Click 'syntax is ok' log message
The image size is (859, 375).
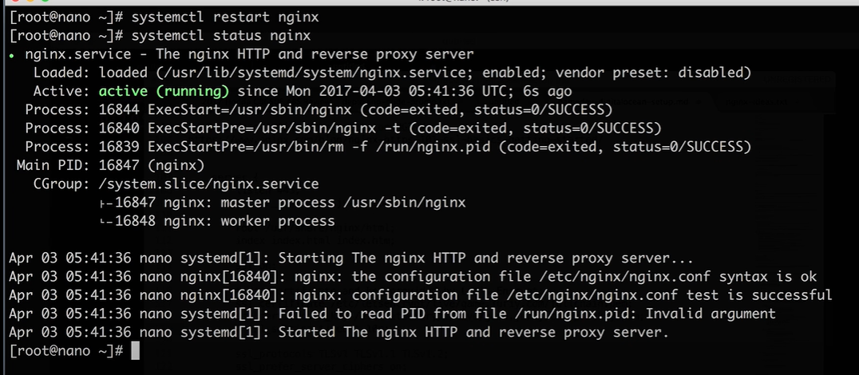(767, 277)
